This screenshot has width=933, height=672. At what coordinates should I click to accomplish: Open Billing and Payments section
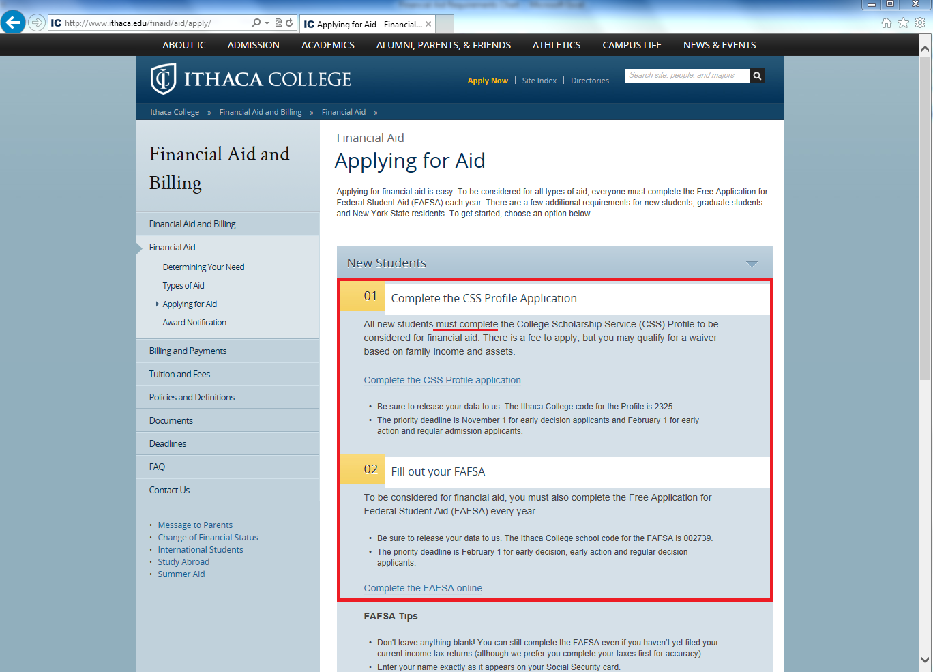coord(228,351)
